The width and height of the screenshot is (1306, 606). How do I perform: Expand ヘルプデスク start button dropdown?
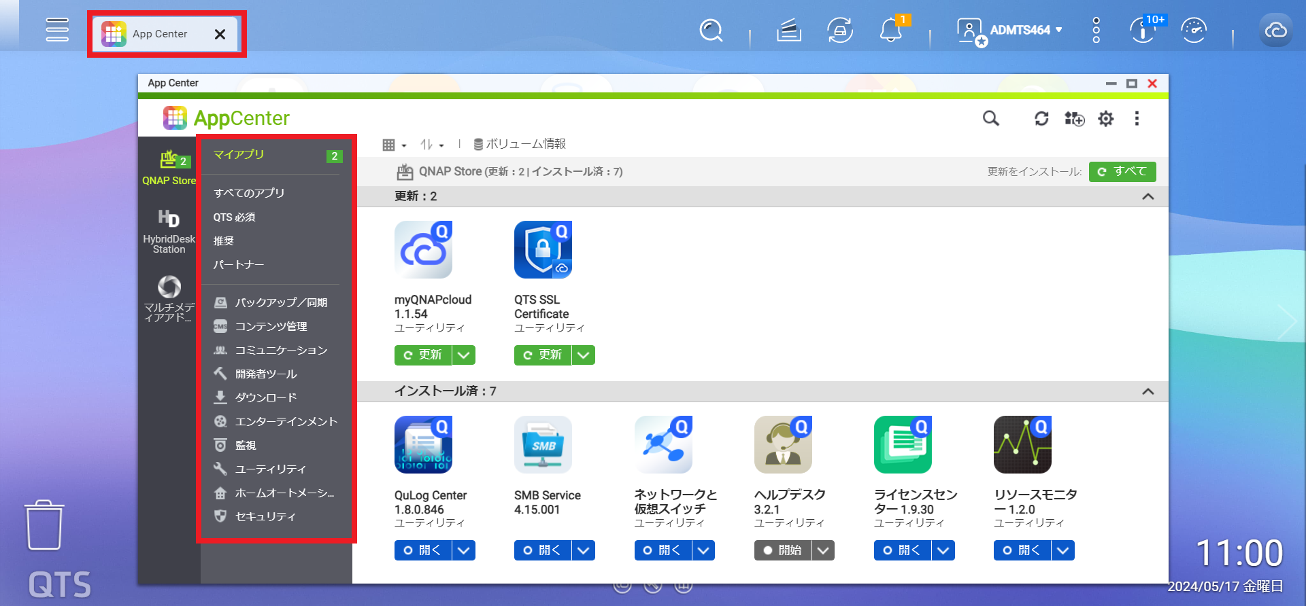click(824, 550)
